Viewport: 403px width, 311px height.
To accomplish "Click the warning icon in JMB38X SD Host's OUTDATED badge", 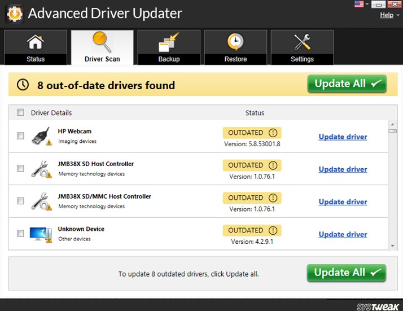I will (x=273, y=165).
